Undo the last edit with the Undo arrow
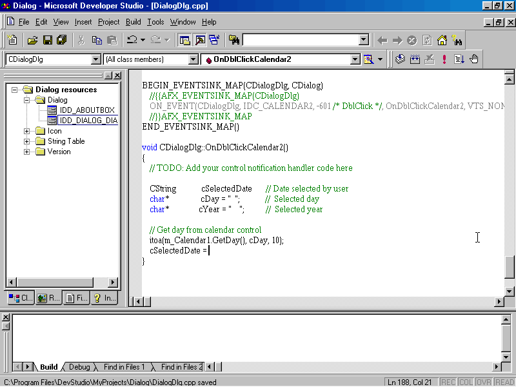The height and width of the screenshot is (387, 516). [132, 40]
